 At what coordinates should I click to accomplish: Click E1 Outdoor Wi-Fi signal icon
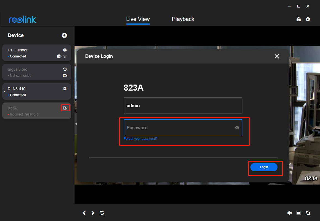pos(65,56)
